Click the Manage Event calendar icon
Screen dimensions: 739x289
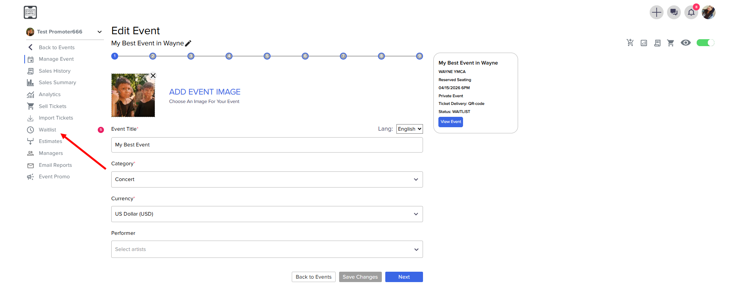[30, 59]
